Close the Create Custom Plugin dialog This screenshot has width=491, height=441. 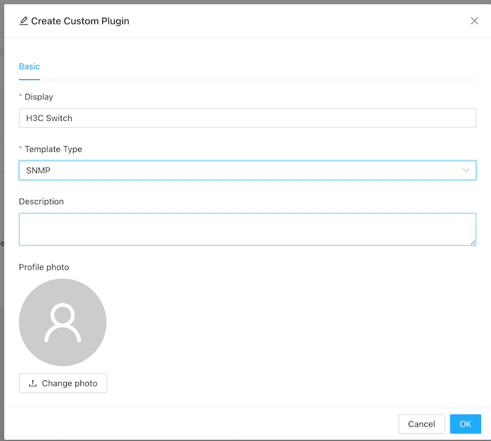click(x=474, y=21)
